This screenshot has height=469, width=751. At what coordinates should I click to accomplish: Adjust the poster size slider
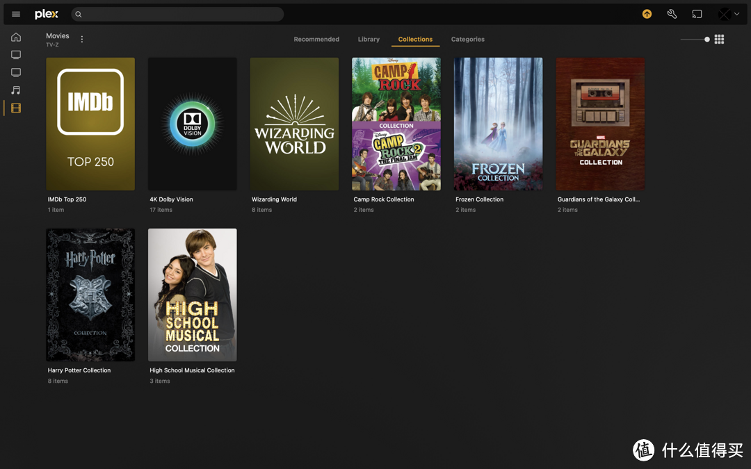(x=695, y=39)
